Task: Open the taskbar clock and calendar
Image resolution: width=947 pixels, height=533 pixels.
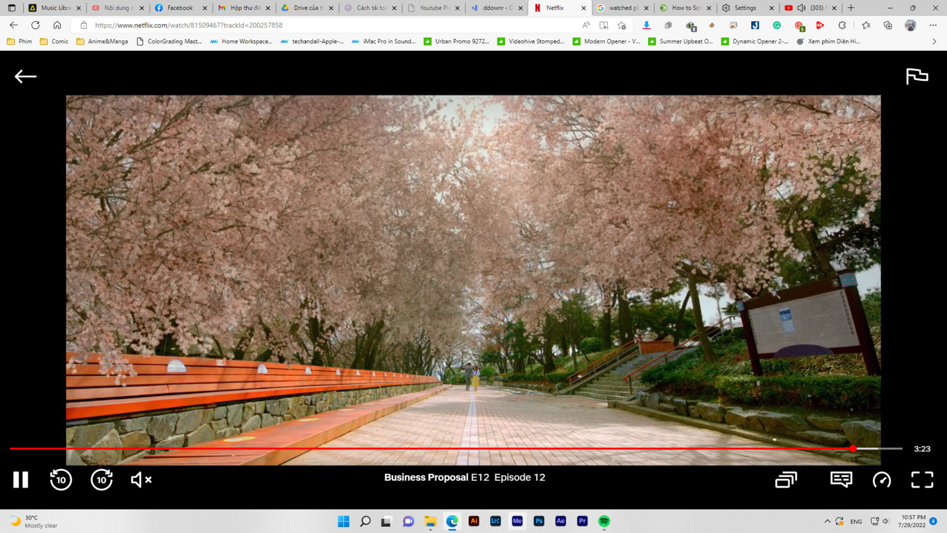Action: 911,521
